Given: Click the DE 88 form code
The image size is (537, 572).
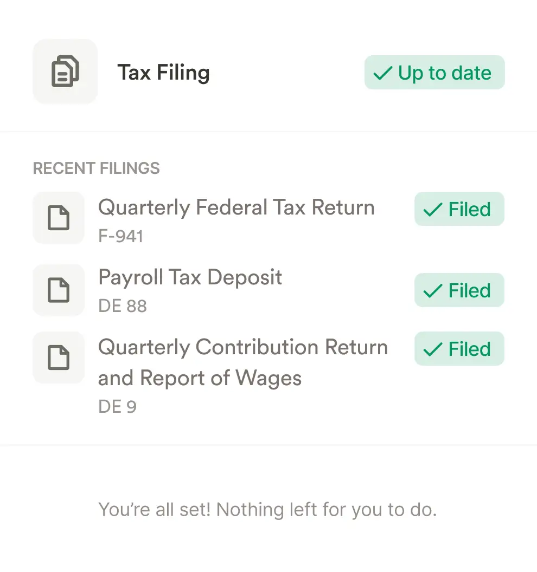Looking at the screenshot, I should click(123, 305).
